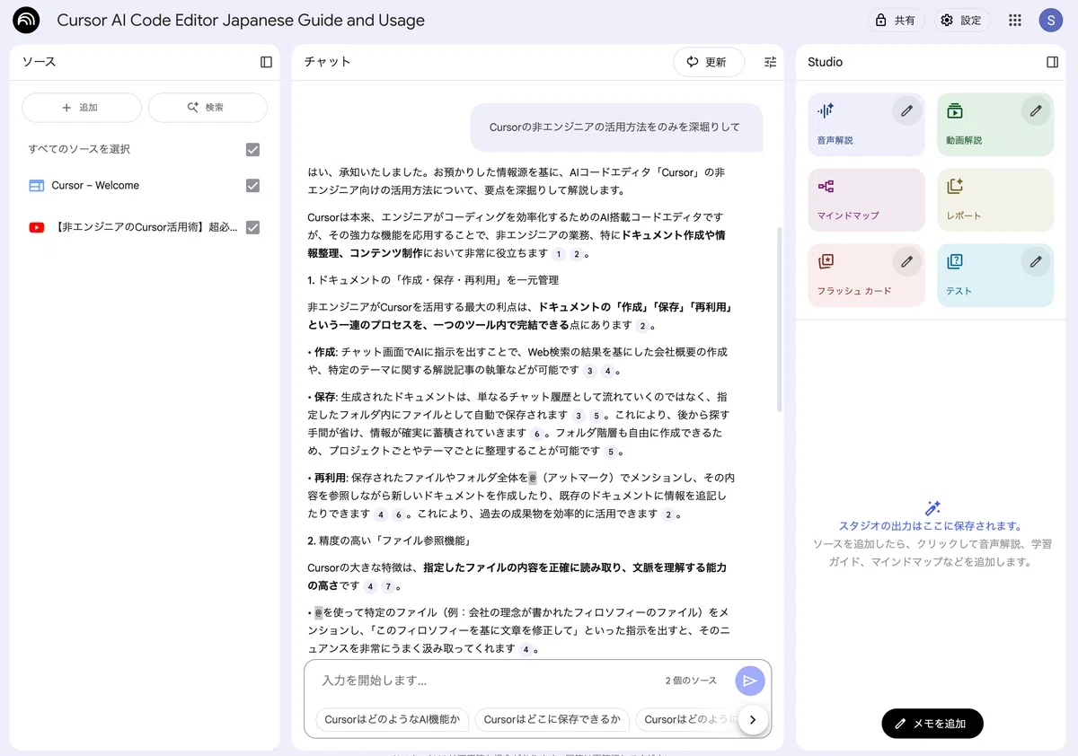
Task: Click the chat scrollbar
Action: click(779, 319)
